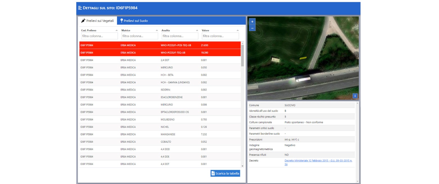Click the Matrice filter input
The width and height of the screenshot is (439, 184).
[x=140, y=36]
